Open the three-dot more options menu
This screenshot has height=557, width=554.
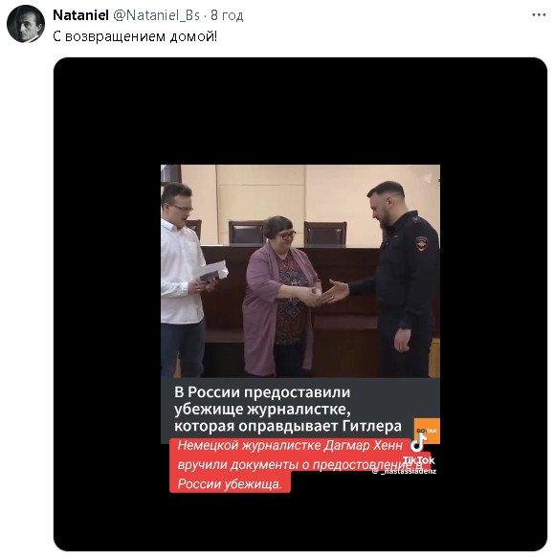pos(539,15)
